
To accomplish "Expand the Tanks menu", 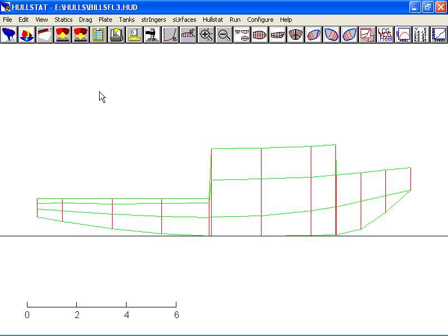I will 127,20.
